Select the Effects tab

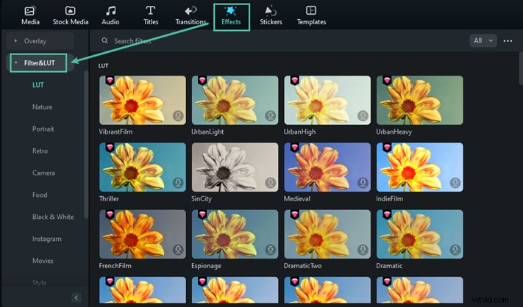click(x=231, y=17)
